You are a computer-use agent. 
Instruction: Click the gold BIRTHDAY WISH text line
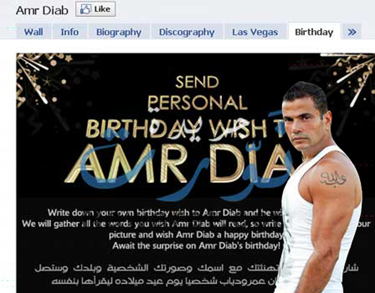(186, 128)
